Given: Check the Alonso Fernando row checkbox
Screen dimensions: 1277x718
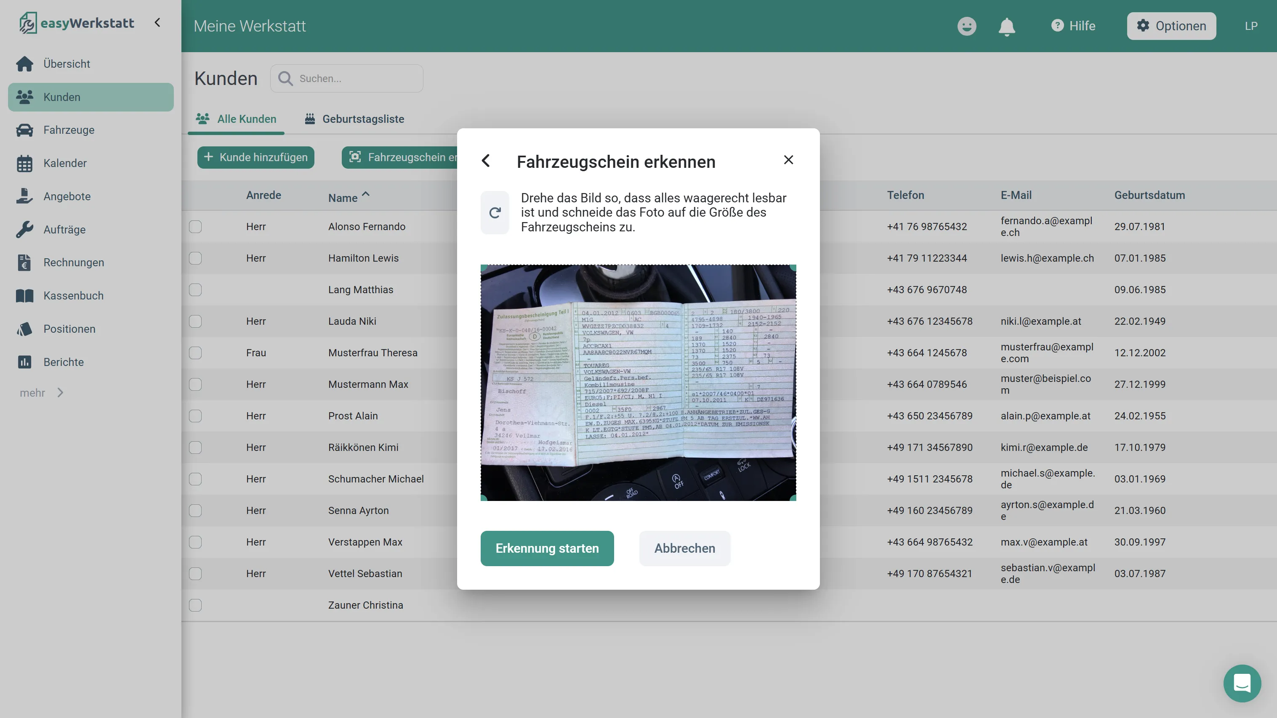Looking at the screenshot, I should (195, 226).
